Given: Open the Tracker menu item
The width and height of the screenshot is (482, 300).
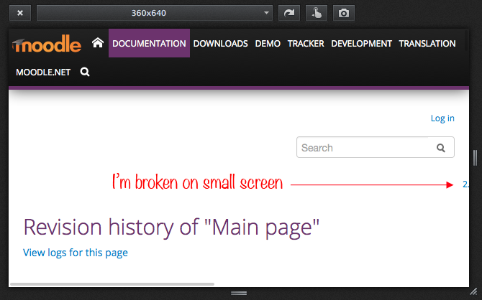Looking at the screenshot, I should [x=306, y=44].
